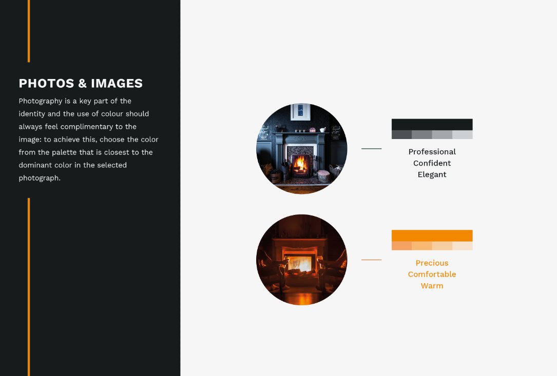
Task: Pick the palest orange tint swatch
Action: click(462, 246)
